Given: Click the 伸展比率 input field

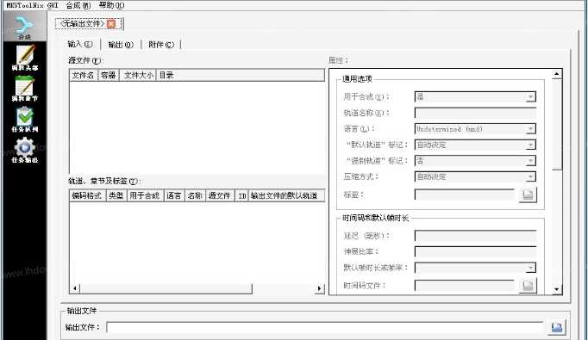Looking at the screenshot, I should coord(475,251).
